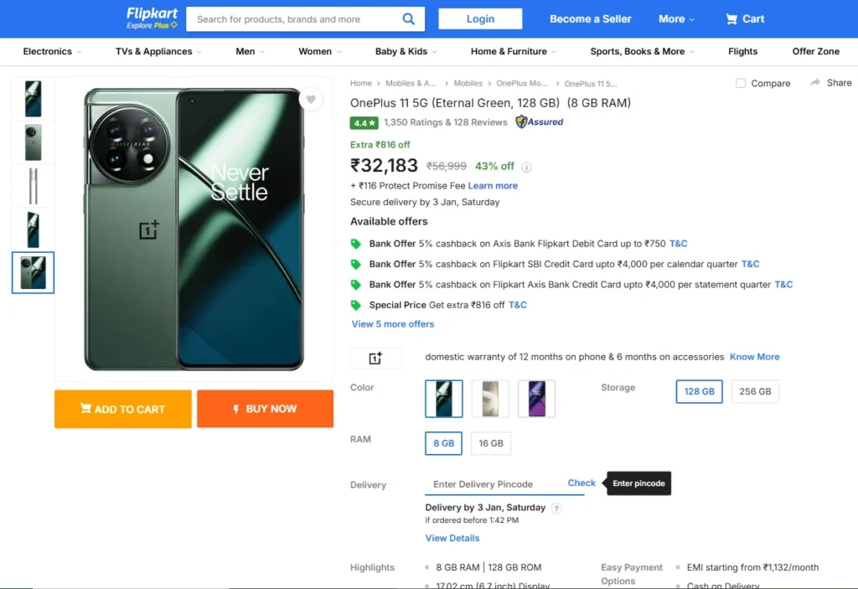The image size is (858, 589).
Task: Choose the 16 GB RAM option
Action: (491, 443)
